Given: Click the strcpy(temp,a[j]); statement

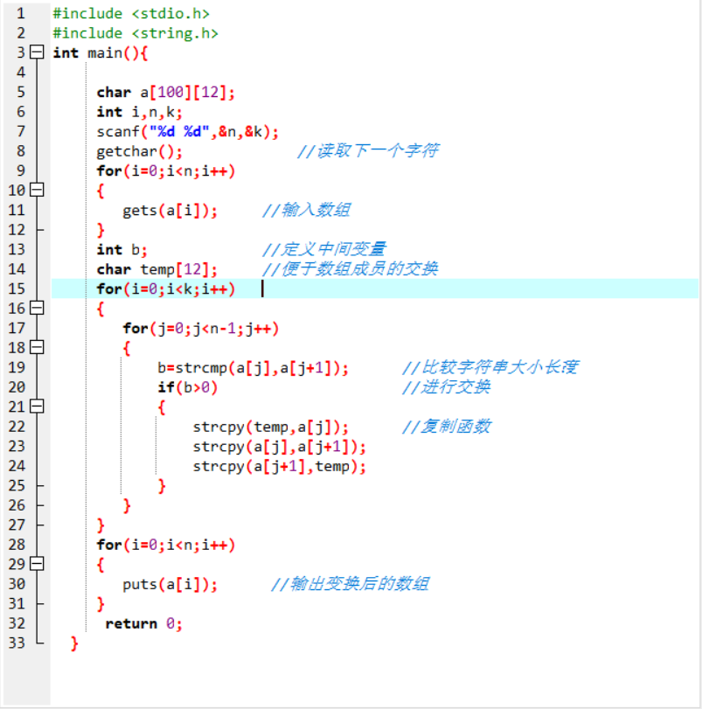Looking at the screenshot, I should [271, 427].
